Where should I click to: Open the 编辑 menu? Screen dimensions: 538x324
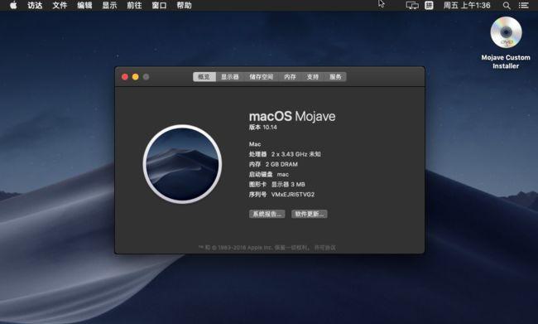tap(84, 5)
